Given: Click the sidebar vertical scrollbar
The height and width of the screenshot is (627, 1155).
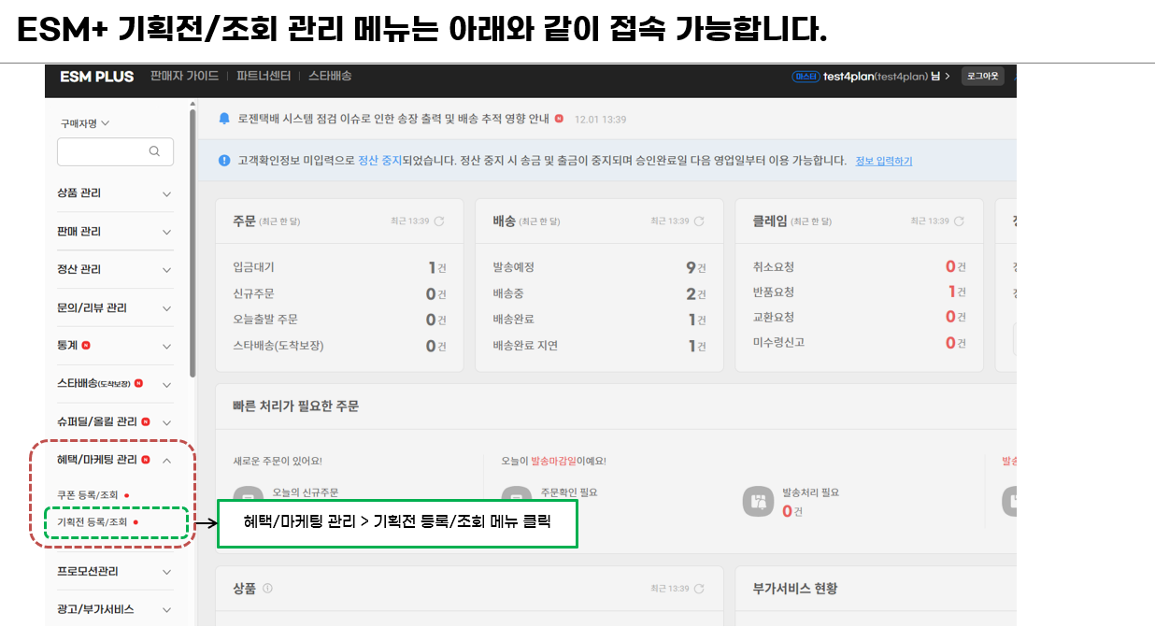Looking at the screenshot, I should click(x=192, y=243).
